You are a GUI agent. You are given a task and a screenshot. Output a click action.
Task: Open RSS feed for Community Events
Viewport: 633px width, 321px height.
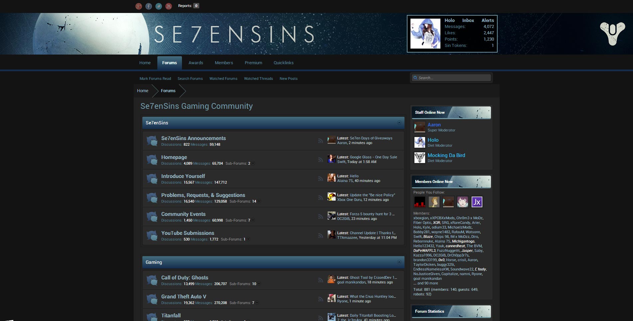(320, 217)
